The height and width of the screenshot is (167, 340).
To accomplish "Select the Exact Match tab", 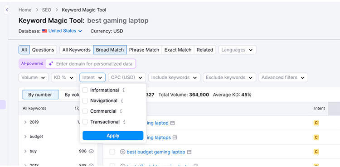I will [x=178, y=50].
